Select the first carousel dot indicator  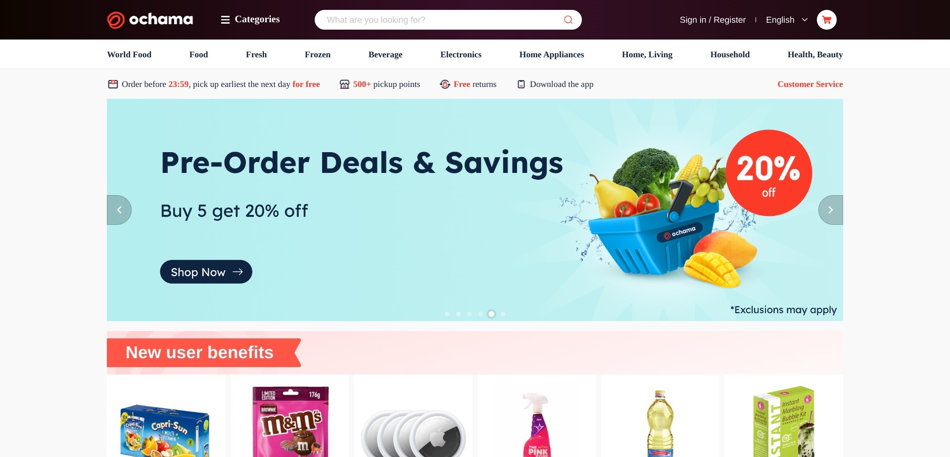pyautogui.click(x=447, y=314)
